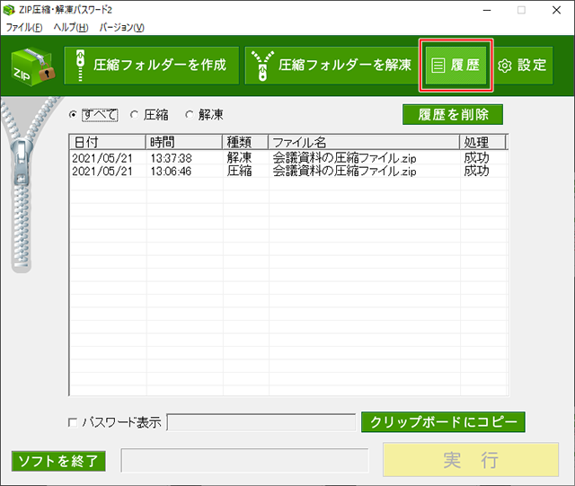Screen dimensions: 575x486
Task: Click date 2021/05/21 in the 解凍 row
Action: [102, 158]
